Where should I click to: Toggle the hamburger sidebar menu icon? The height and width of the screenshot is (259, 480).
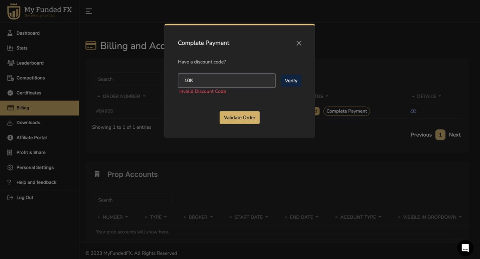(x=89, y=11)
